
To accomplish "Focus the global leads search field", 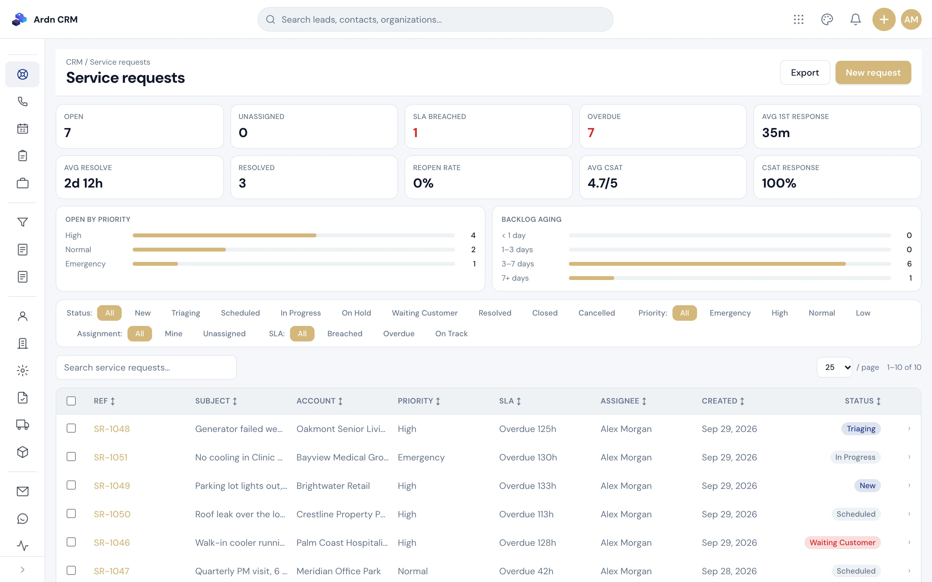I will pyautogui.click(x=435, y=19).
